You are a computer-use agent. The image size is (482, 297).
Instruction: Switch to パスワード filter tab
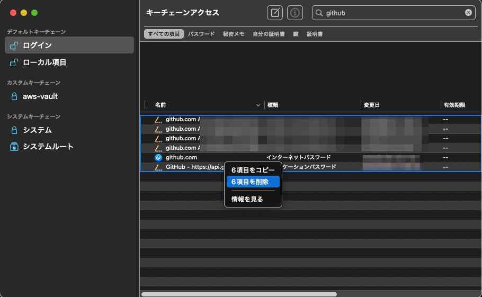[201, 34]
